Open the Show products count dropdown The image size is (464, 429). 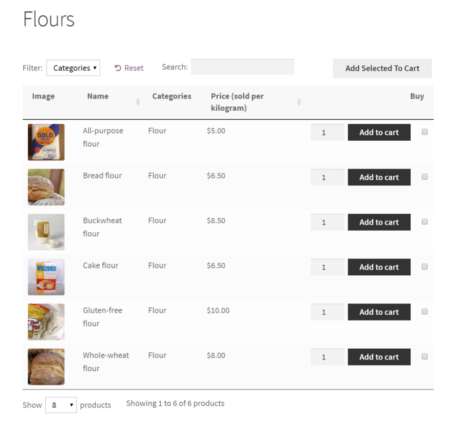click(61, 405)
